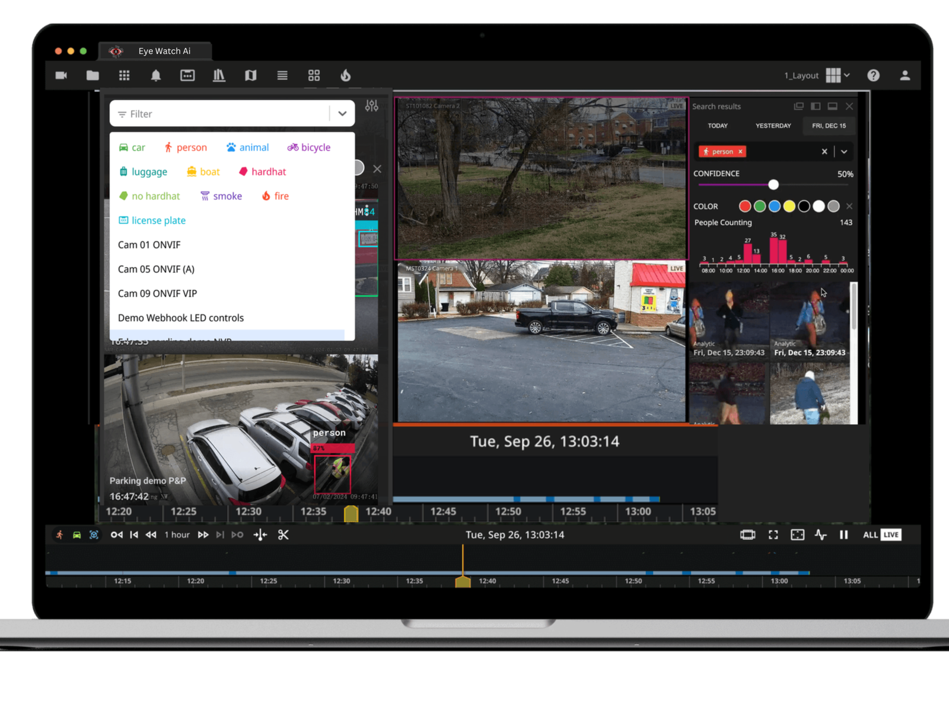This screenshot has height=711, width=949.
Task: Select the Eye Watch Ai window tab
Action: (155, 51)
